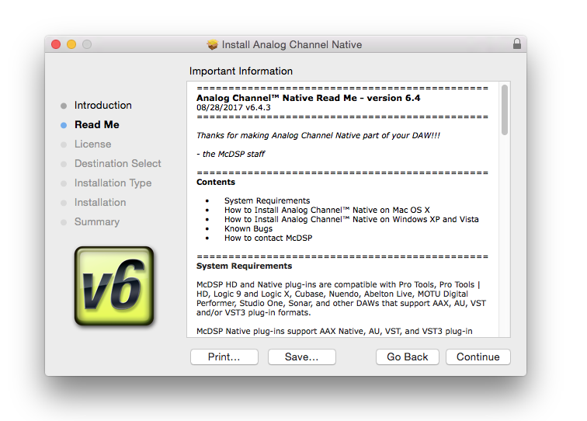
Task: Minimize the installer with the yellow button
Action: click(x=71, y=44)
